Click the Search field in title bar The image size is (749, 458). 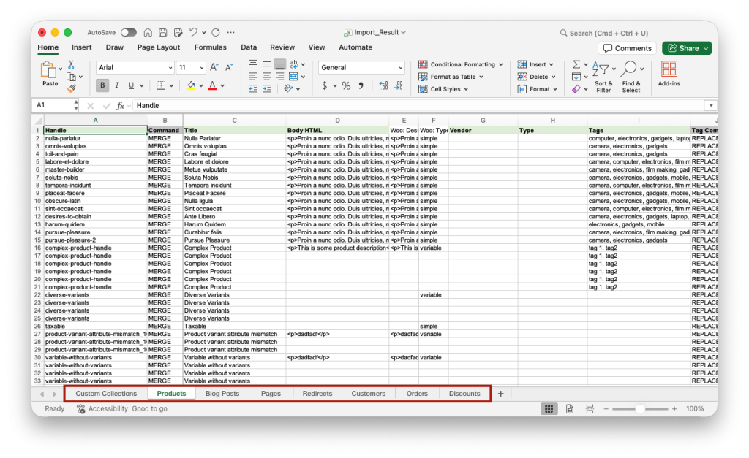(x=603, y=33)
